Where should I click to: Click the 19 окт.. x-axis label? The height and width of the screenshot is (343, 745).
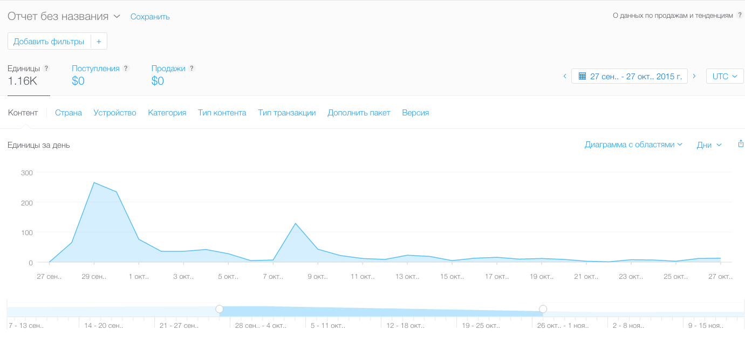(x=542, y=277)
